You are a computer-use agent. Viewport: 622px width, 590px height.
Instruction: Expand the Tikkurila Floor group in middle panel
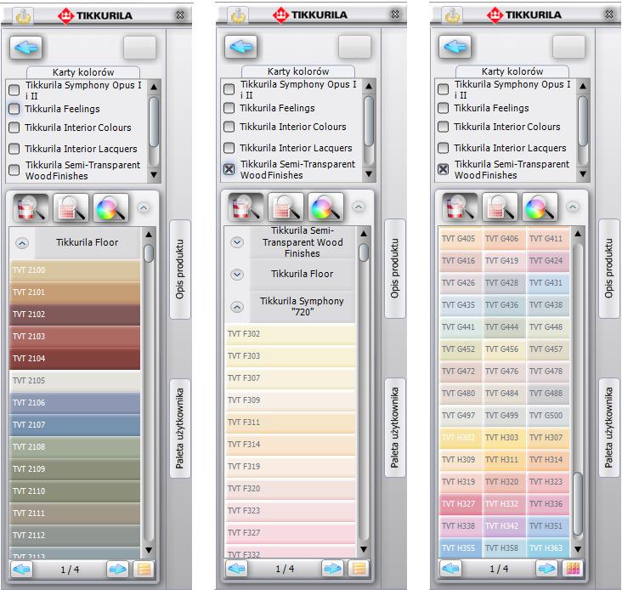point(237,274)
